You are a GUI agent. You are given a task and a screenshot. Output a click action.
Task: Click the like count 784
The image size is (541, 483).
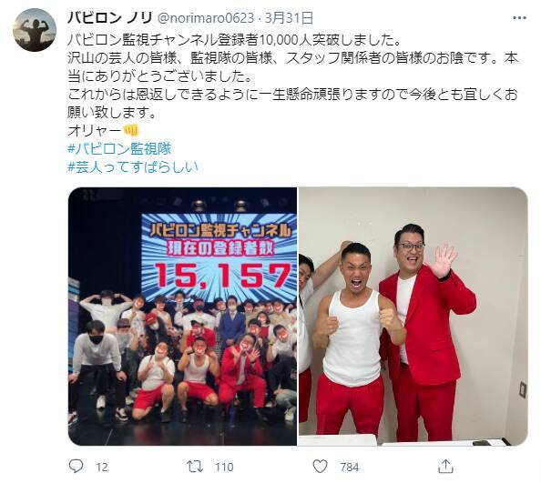click(x=350, y=468)
